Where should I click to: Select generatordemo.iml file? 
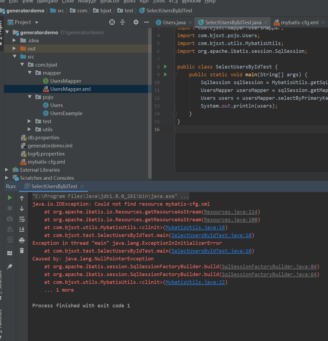(x=50, y=146)
